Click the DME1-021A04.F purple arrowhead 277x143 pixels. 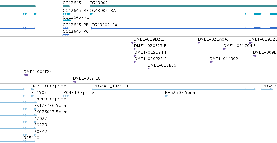[x=199, y=43]
